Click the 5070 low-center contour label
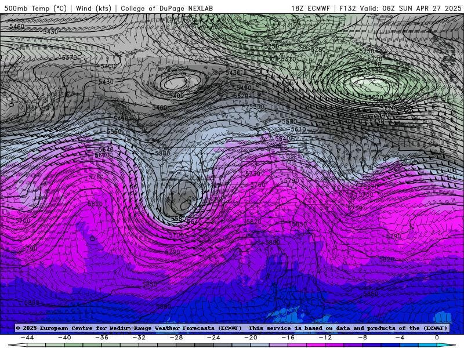The height and width of the screenshot is (348, 464). 376,97
